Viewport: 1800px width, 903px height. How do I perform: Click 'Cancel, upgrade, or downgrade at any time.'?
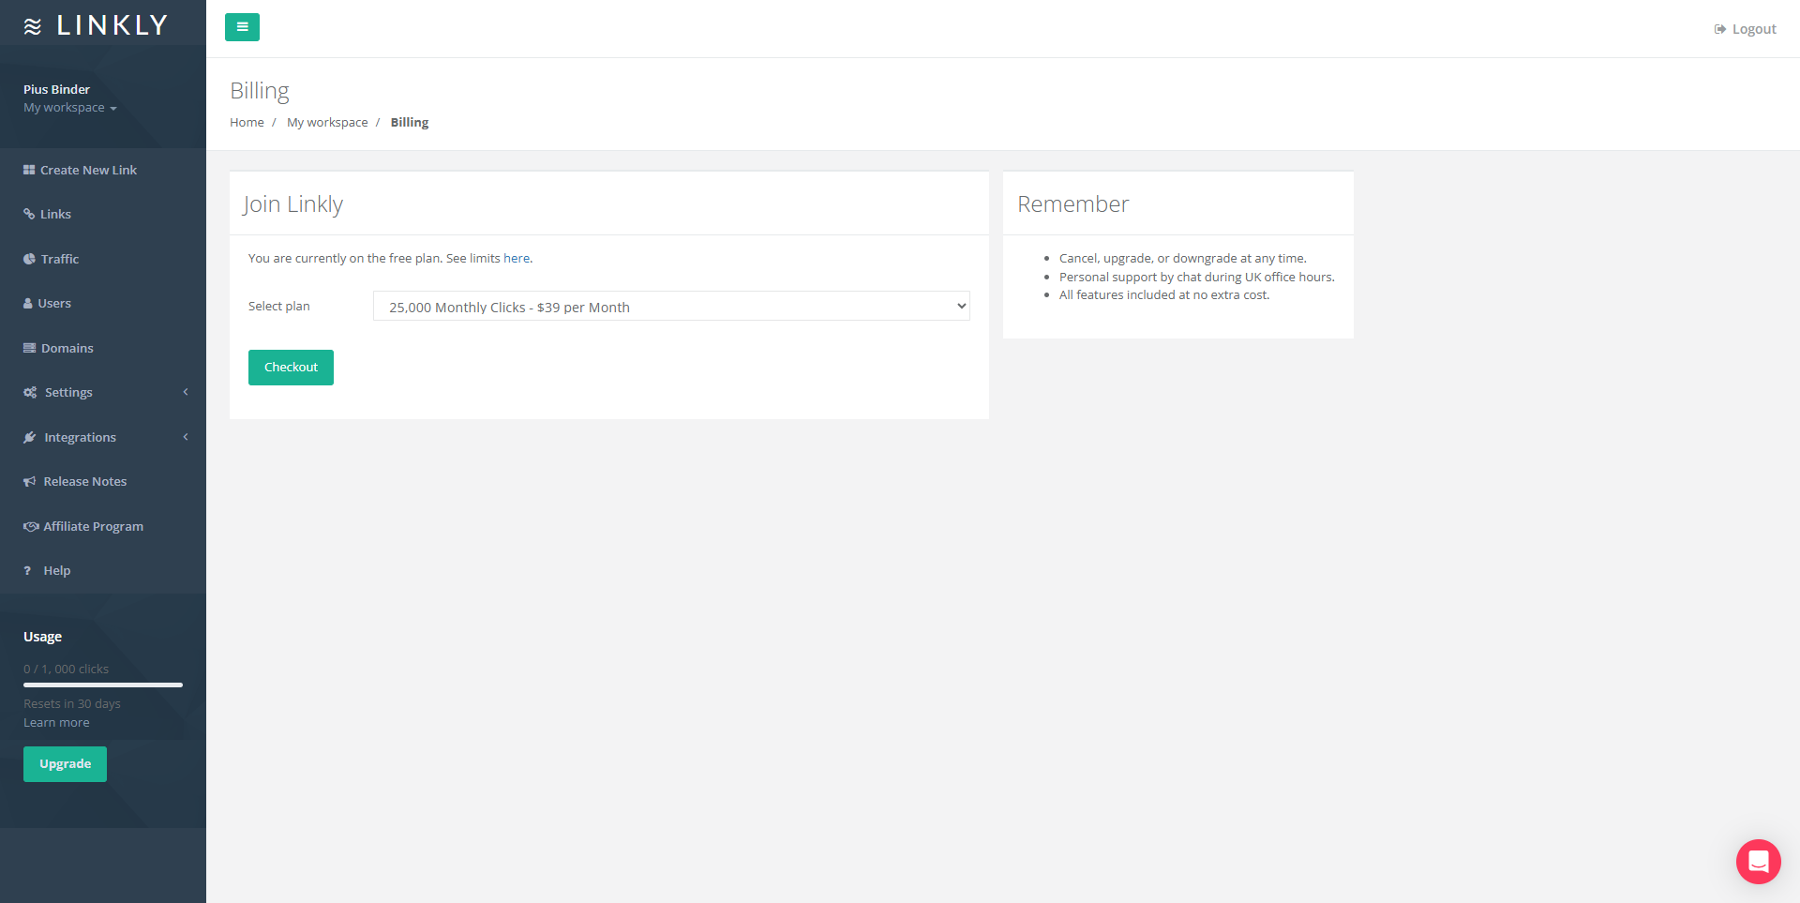coord(1182,258)
